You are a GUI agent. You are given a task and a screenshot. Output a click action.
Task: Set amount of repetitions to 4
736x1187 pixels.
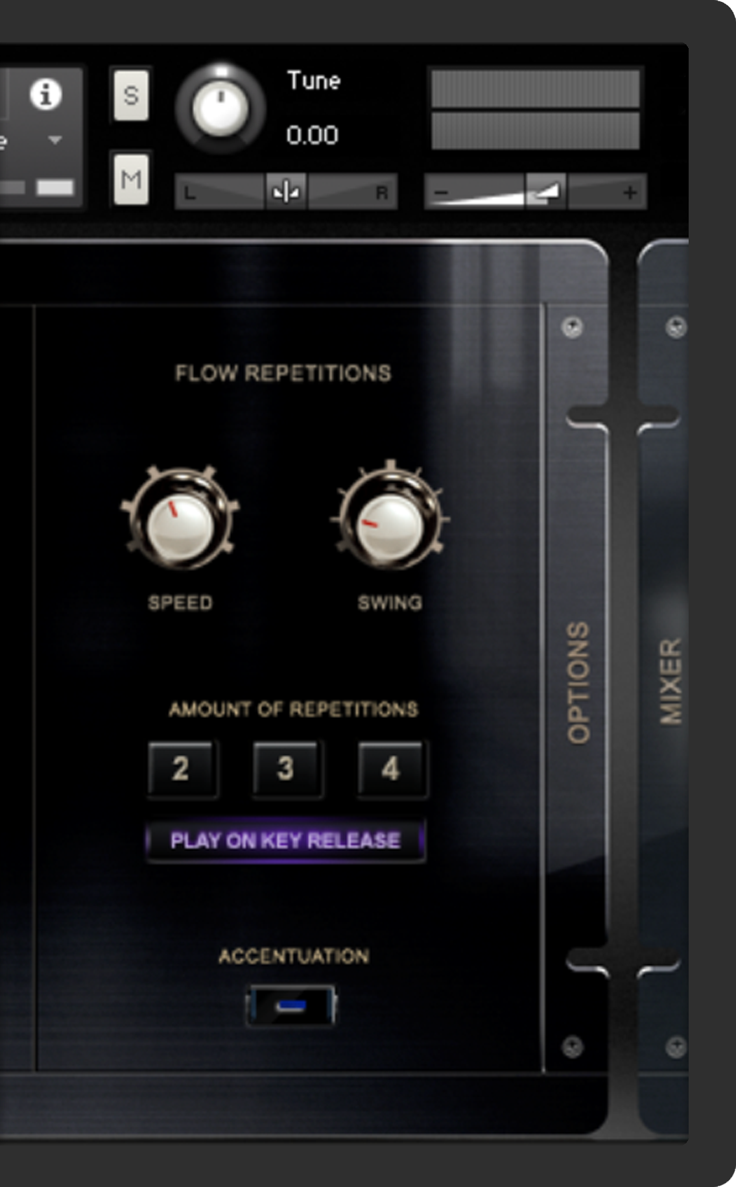pos(391,769)
